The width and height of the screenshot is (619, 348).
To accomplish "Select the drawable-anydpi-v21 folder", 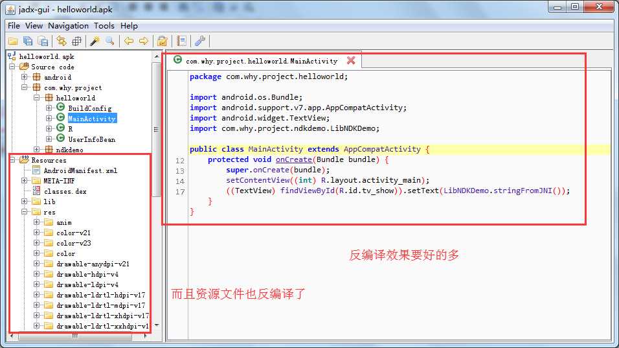I will tap(93, 264).
